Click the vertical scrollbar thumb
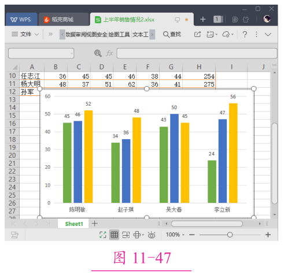The image size is (284, 275). [x=275, y=163]
